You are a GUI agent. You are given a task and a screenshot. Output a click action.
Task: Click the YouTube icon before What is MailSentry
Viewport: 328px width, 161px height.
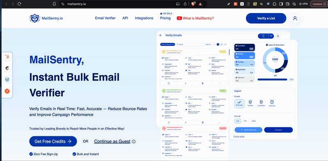(179, 18)
